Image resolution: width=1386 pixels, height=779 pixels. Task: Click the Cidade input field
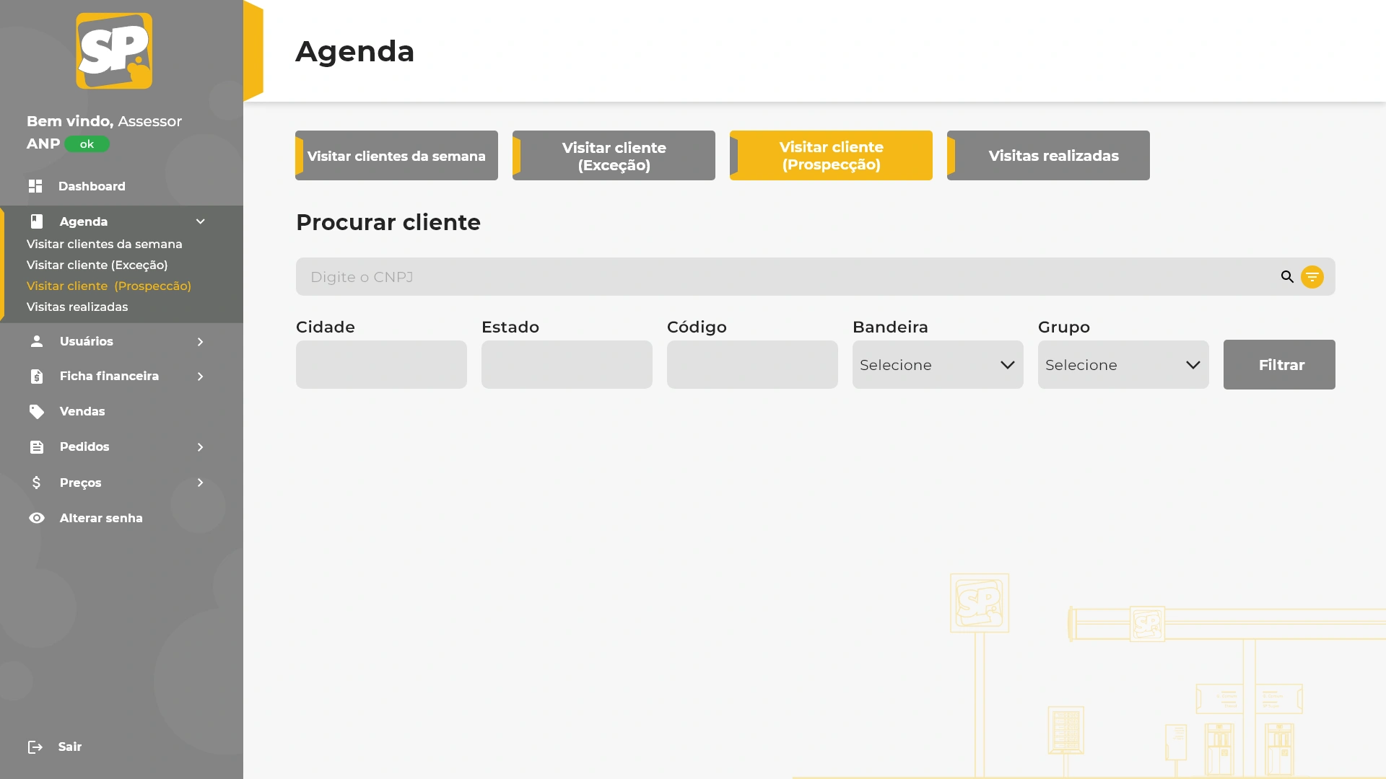(381, 365)
